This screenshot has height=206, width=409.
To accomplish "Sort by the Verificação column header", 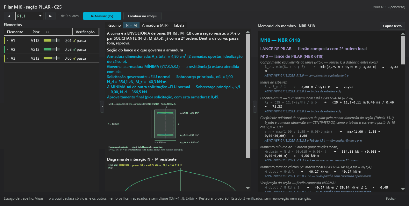I will pyautogui.click(x=85, y=32).
